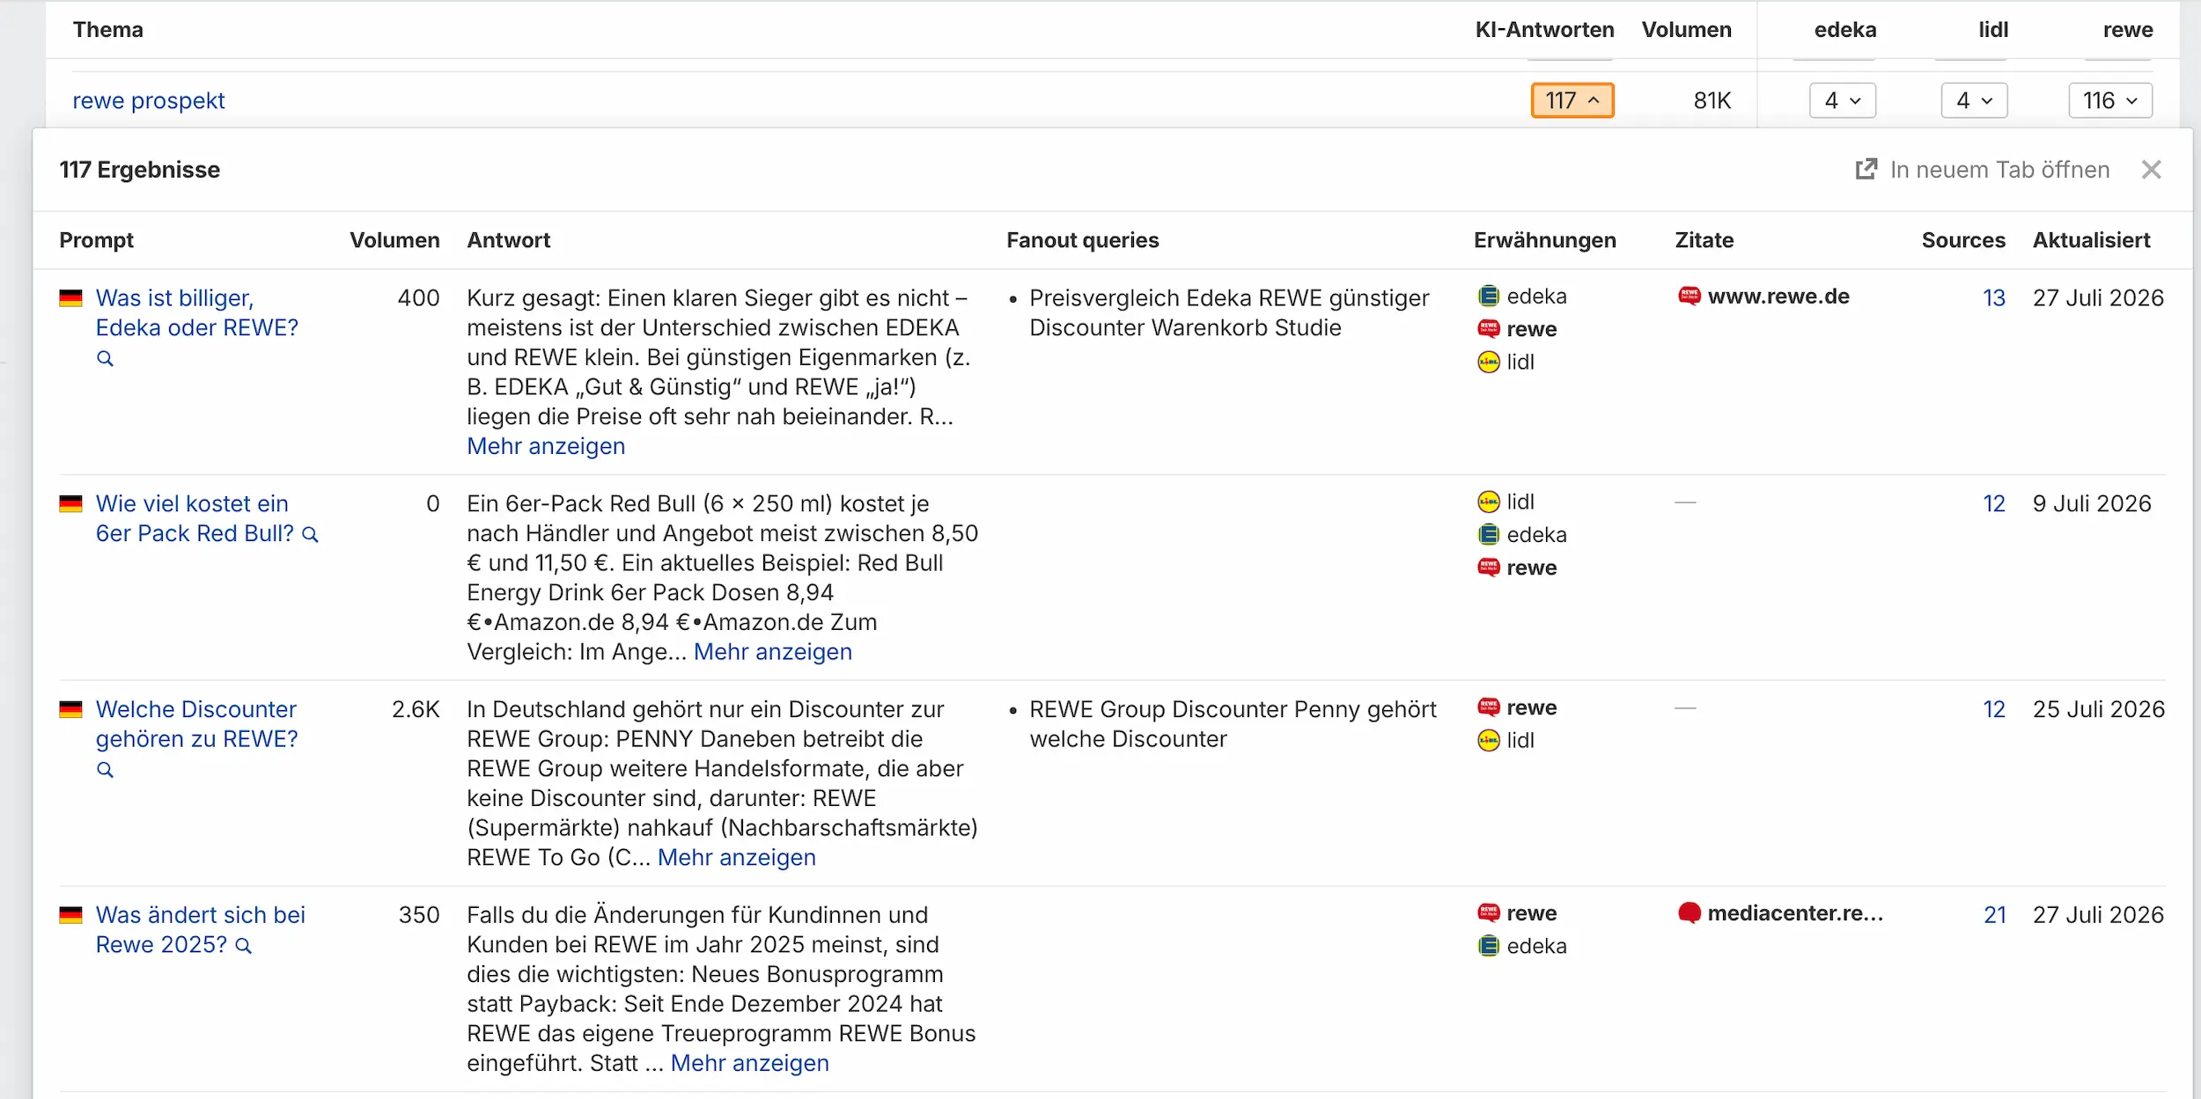Image resolution: width=2201 pixels, height=1099 pixels.
Task: Expand the rewe count dropdown showing 116
Action: point(2110,100)
